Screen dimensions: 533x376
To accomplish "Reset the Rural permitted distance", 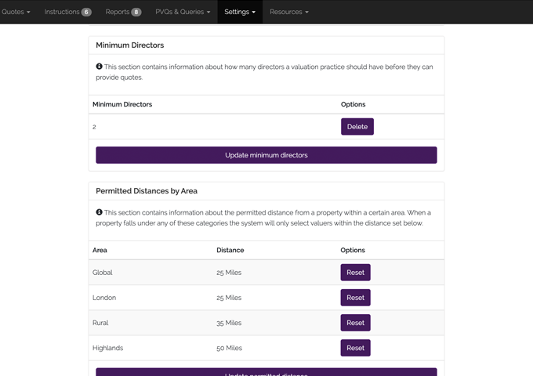I will (x=355, y=323).
